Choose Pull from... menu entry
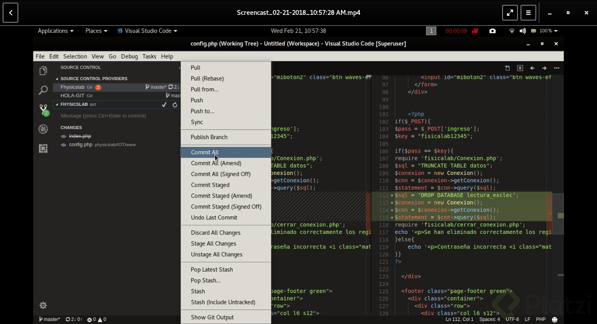Viewport: 597px width, 324px height. (226, 89)
